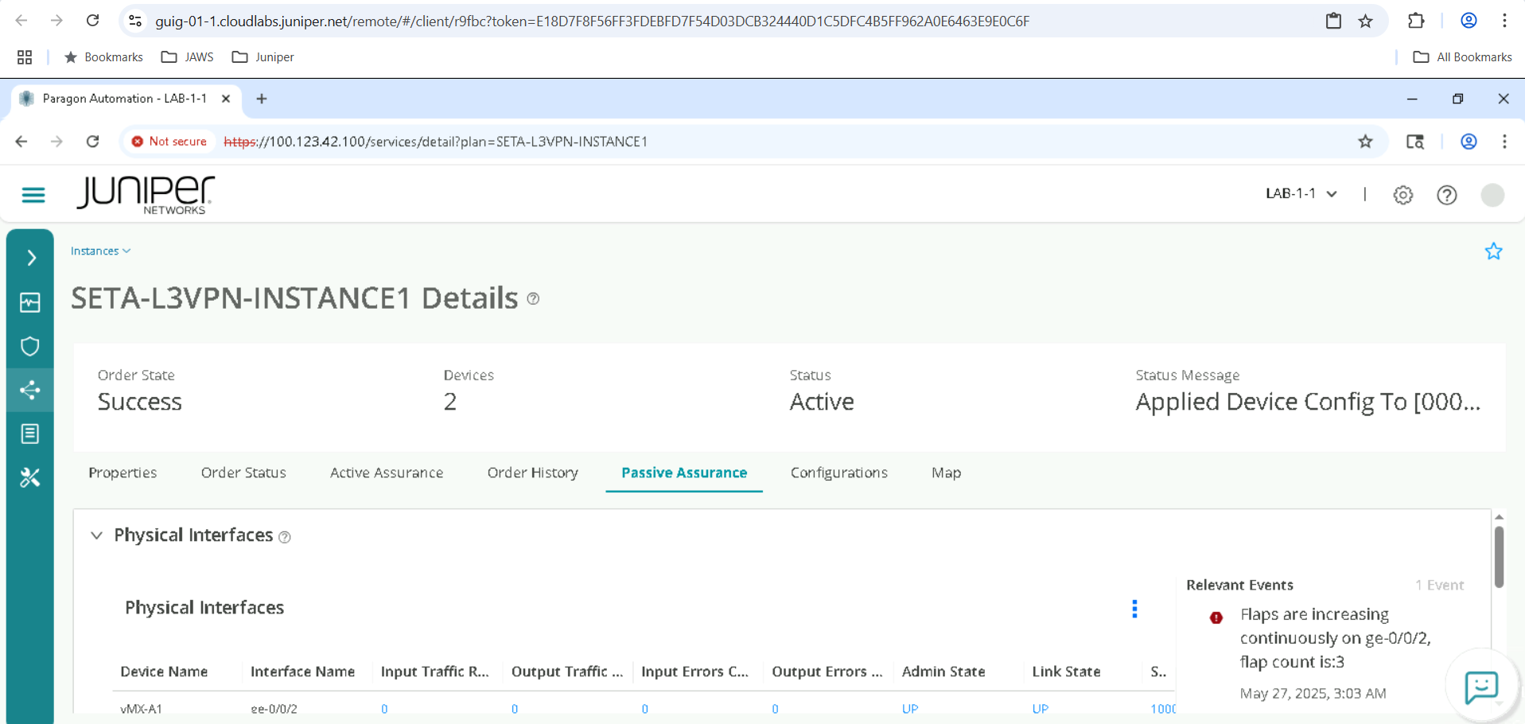Select the Orchestration share-nodes sidebar icon

(30, 390)
